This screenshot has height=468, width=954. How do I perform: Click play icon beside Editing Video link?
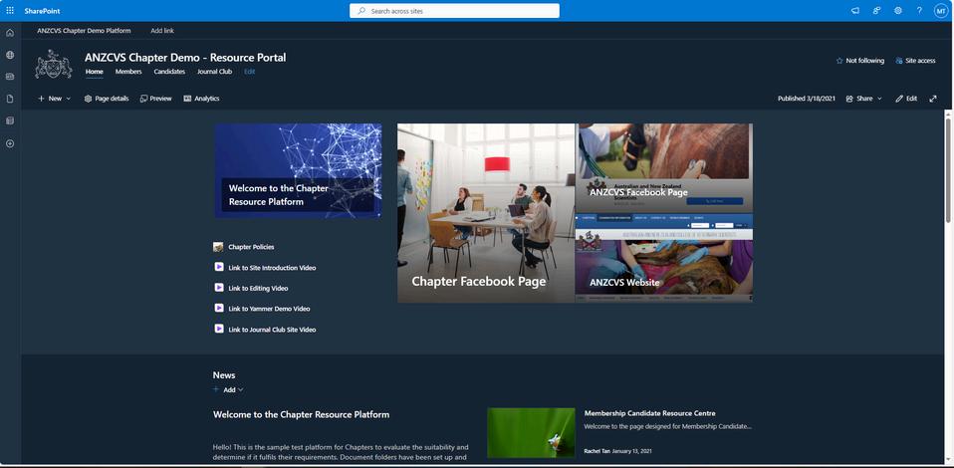219,288
